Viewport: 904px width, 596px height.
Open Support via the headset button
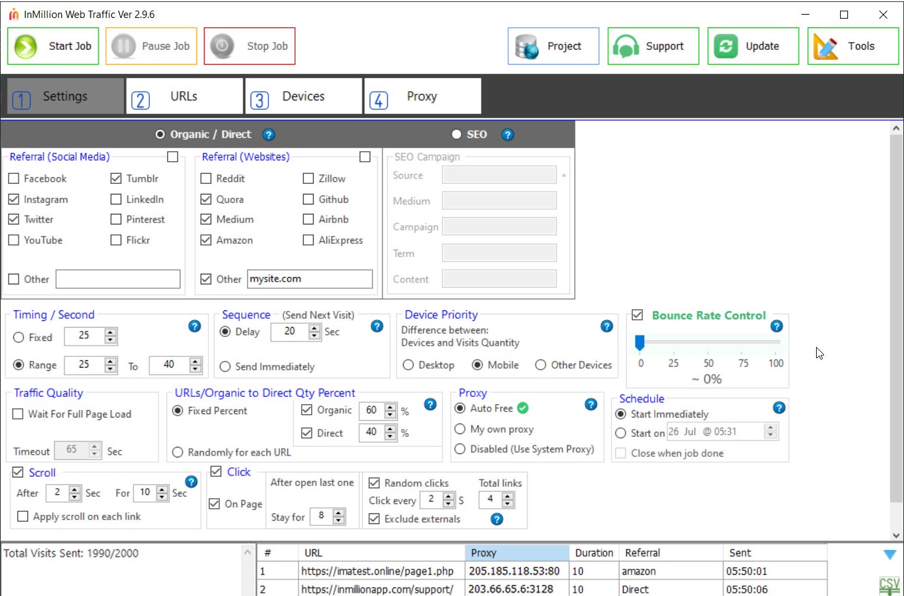[654, 46]
